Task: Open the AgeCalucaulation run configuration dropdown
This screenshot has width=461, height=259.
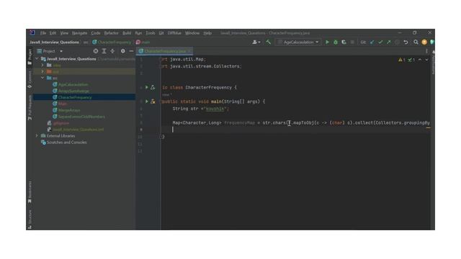Action: point(298,42)
